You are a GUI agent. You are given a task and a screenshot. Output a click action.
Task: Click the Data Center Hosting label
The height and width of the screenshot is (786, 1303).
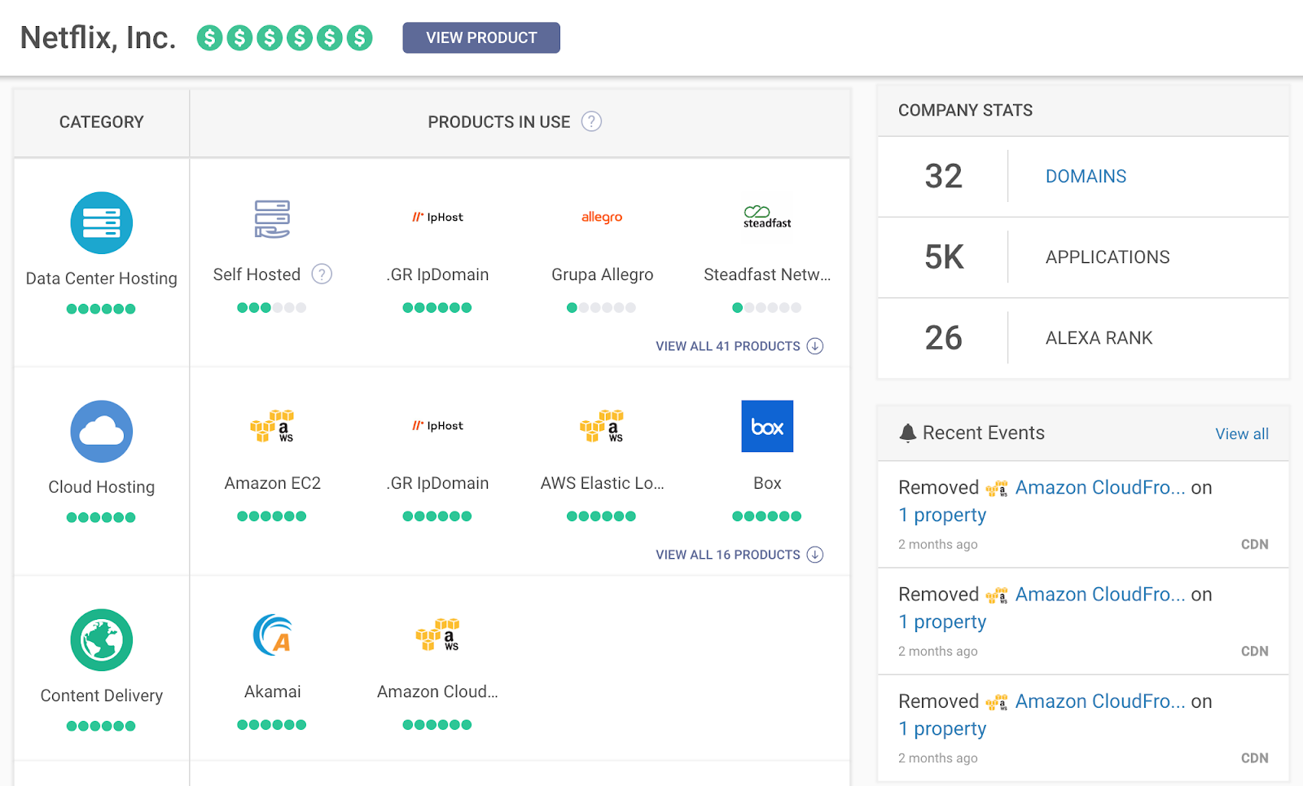click(x=102, y=279)
